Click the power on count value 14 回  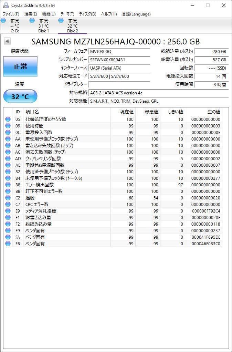coord(212,76)
